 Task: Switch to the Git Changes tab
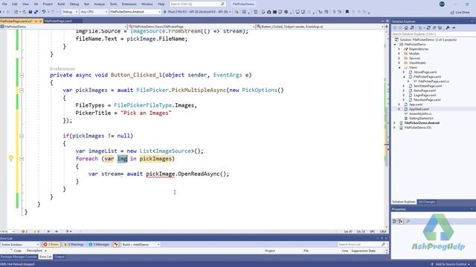(426, 202)
